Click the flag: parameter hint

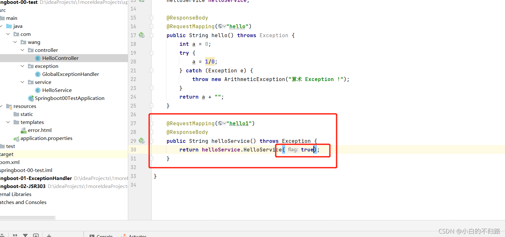pyautogui.click(x=293, y=150)
